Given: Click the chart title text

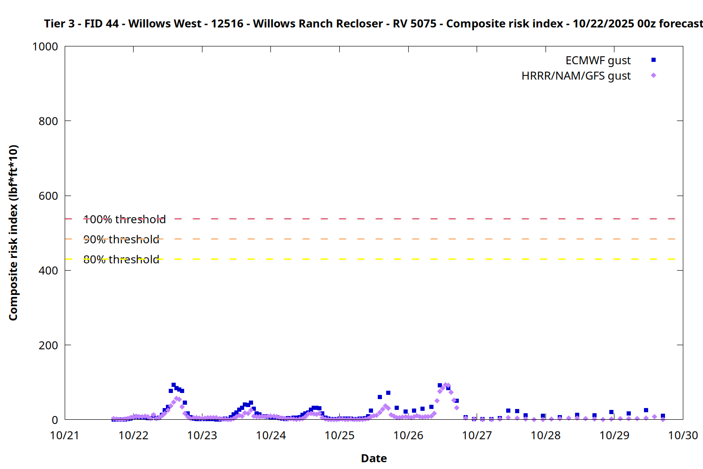Looking at the screenshot, I should (x=373, y=23).
